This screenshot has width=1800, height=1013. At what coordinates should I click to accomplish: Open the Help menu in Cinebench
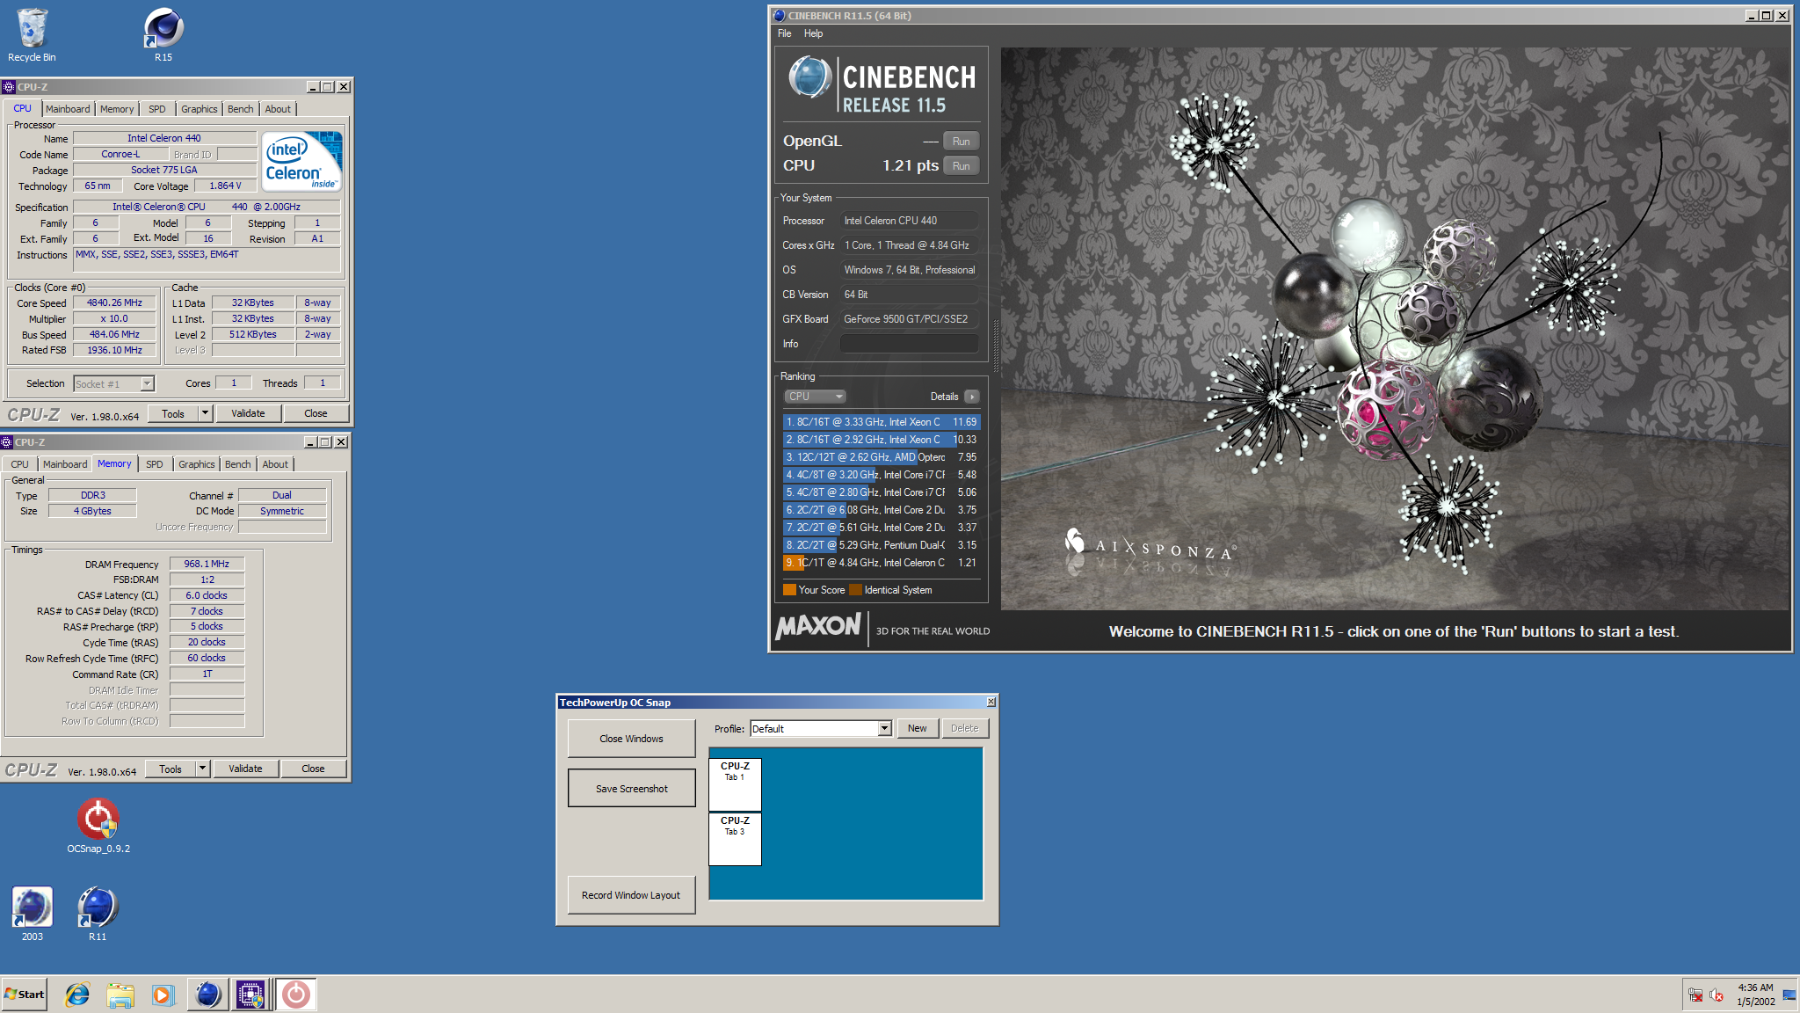click(814, 33)
